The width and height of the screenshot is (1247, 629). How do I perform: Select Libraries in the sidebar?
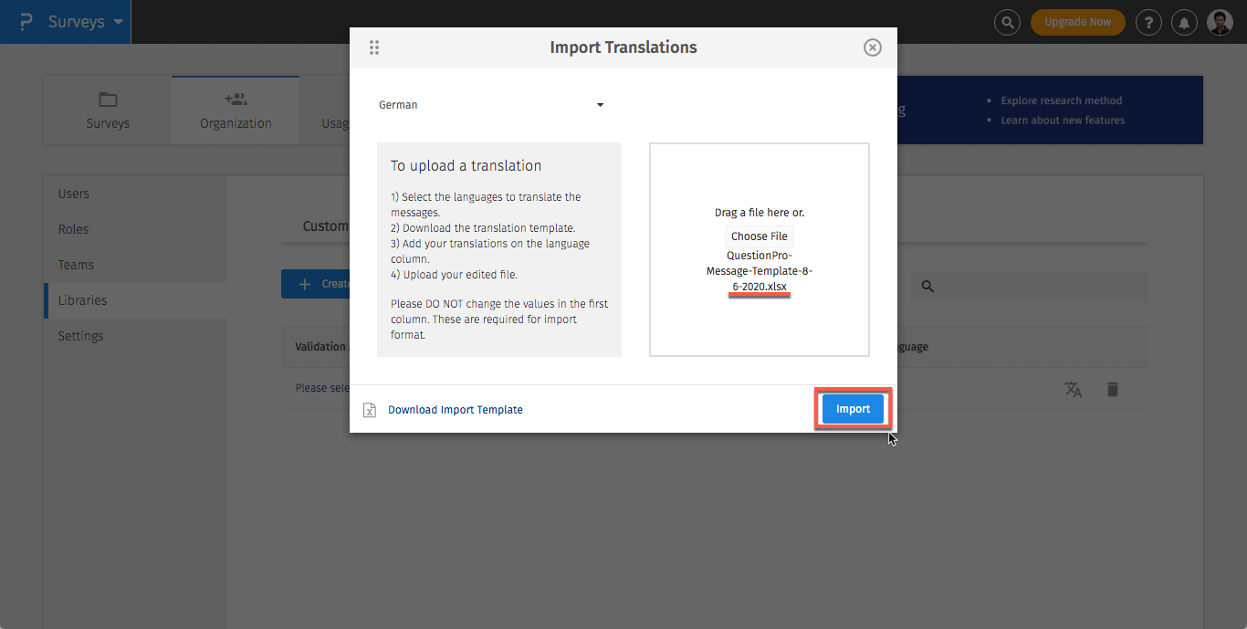click(x=84, y=299)
